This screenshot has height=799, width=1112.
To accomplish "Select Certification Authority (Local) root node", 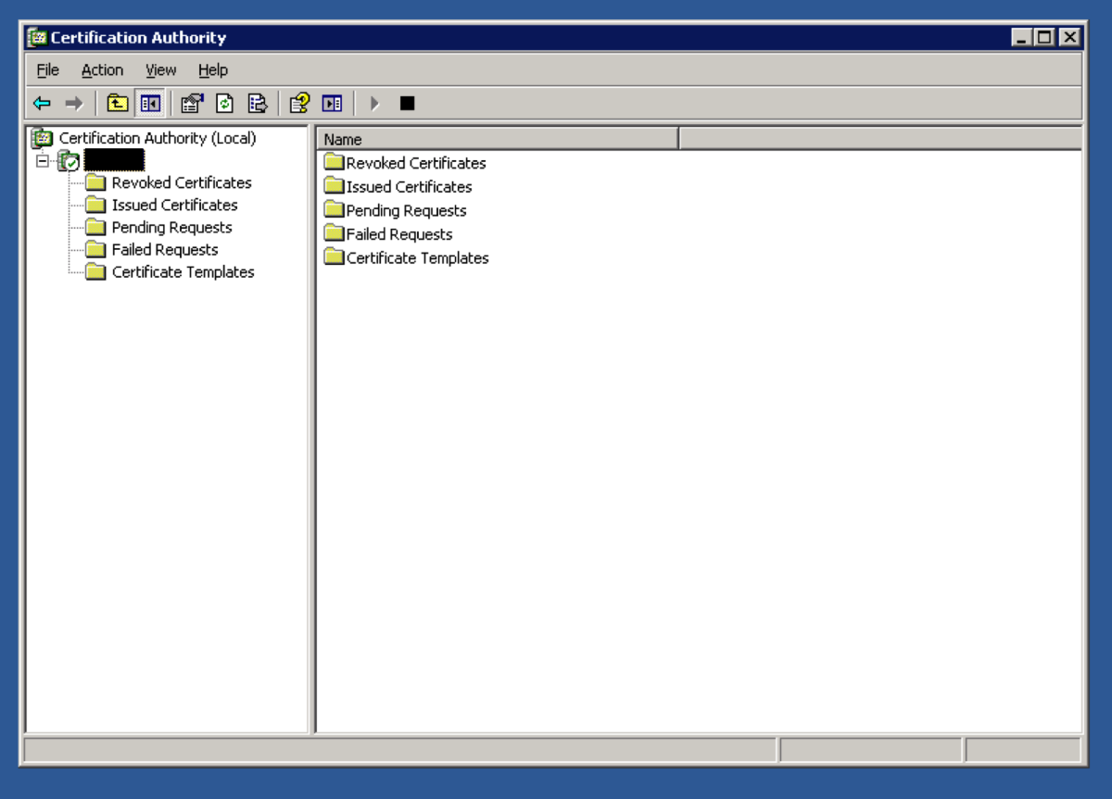I will [x=157, y=138].
